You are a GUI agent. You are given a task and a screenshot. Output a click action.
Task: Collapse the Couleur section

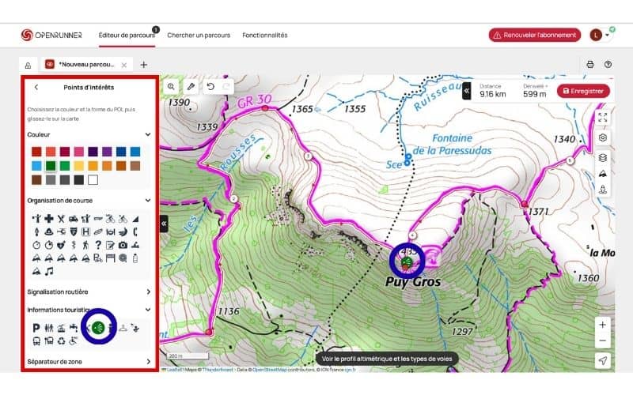[147, 134]
